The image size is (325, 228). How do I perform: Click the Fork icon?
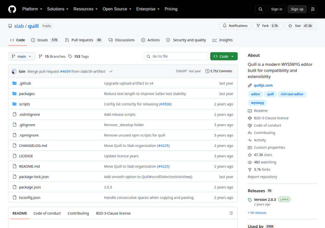point(258,26)
